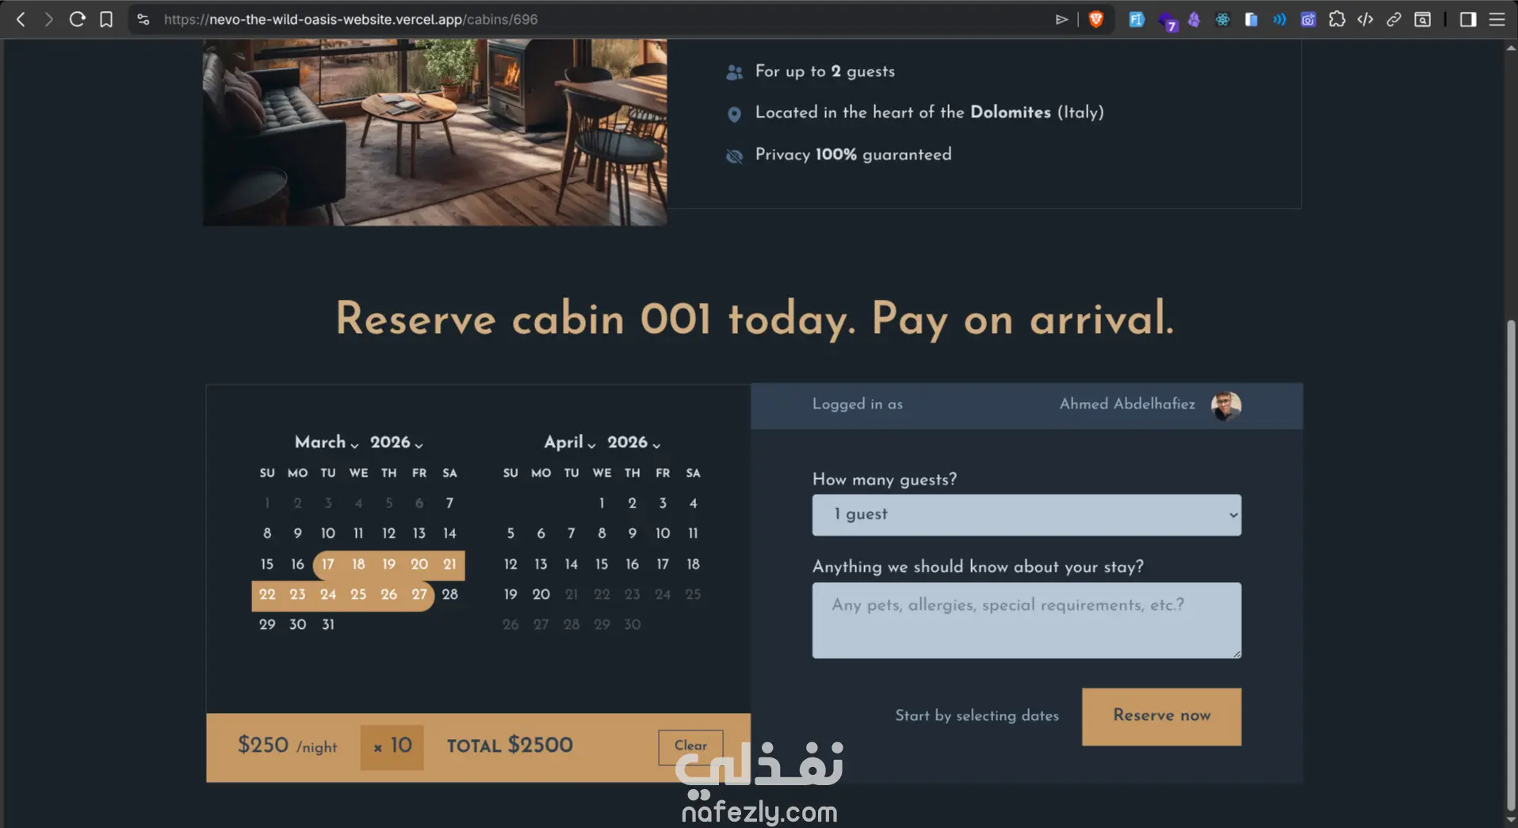Bookmark this page using the bookmark icon
1518x828 pixels.
106,19
